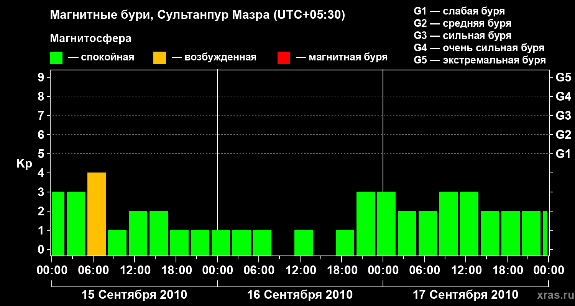Click the line 'G4 — очень сильная буря'
The height and width of the screenshot is (306, 575).
[x=479, y=48]
